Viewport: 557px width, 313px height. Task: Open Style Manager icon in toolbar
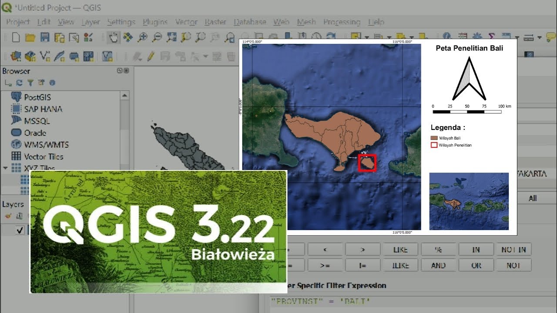point(88,37)
